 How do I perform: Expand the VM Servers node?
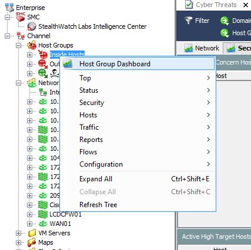[18, 233]
